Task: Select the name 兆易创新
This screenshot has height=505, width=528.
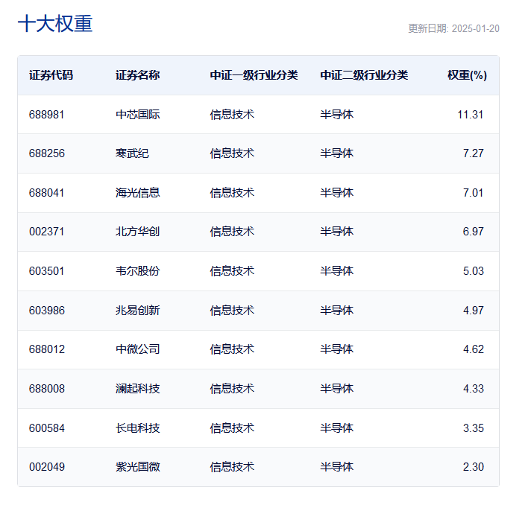Action: [138, 311]
